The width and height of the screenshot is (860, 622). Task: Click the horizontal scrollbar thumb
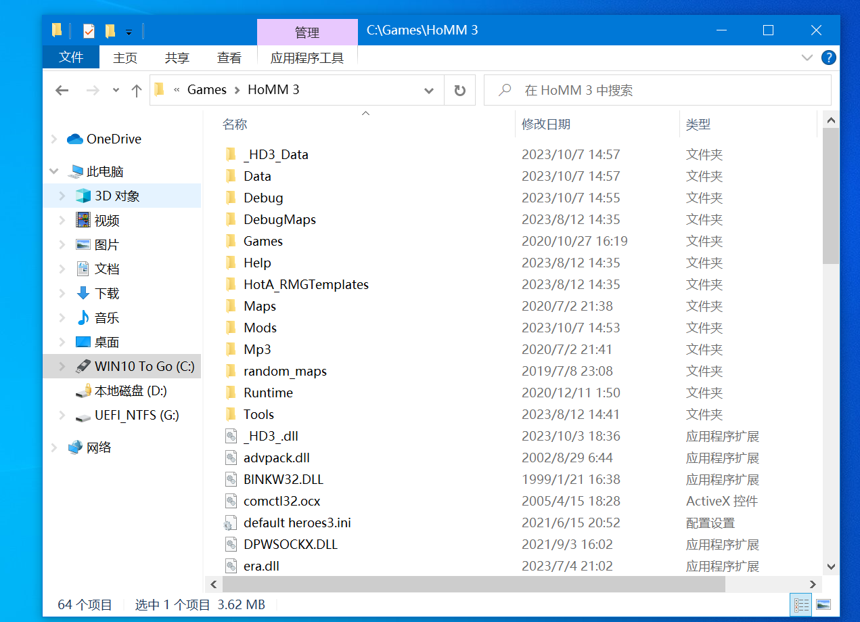[472, 584]
